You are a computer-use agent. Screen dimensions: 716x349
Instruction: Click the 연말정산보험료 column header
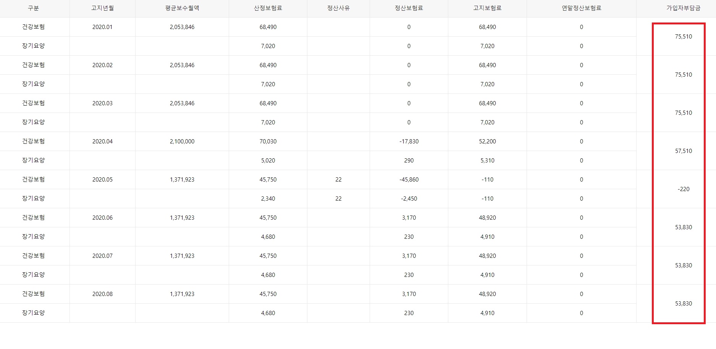tap(581, 8)
